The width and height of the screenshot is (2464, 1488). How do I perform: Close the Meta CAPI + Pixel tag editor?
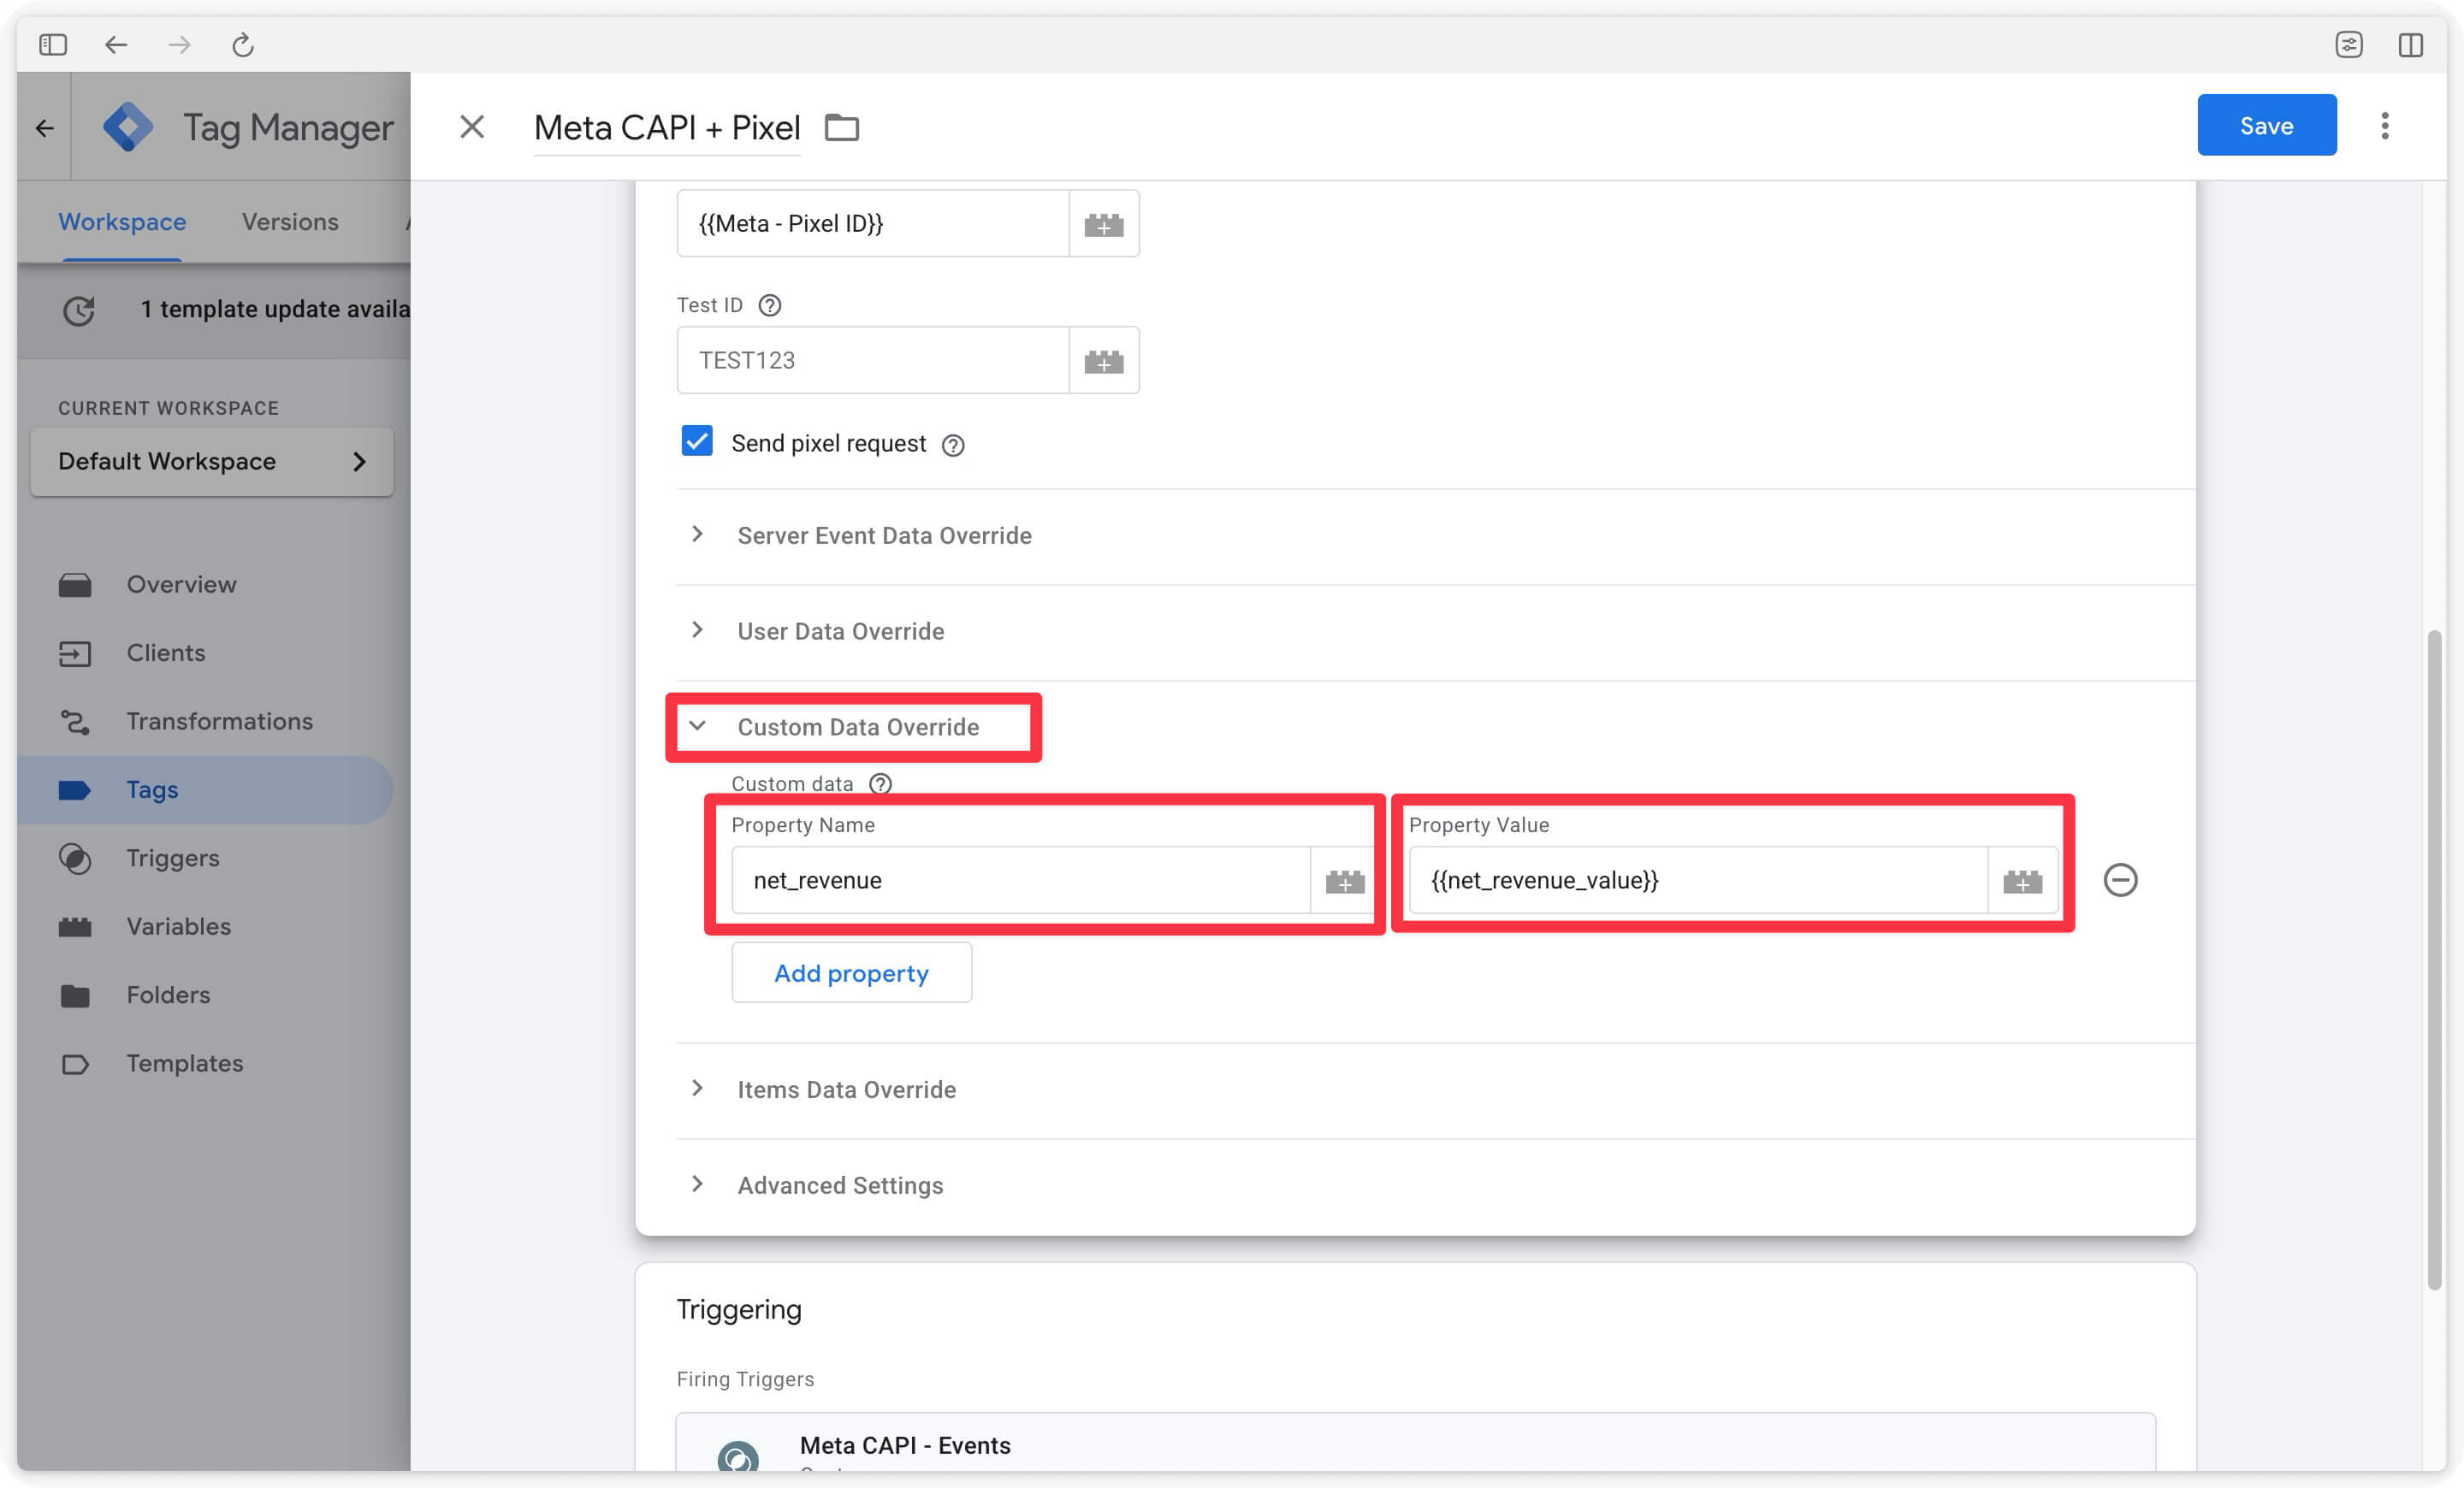[x=472, y=127]
